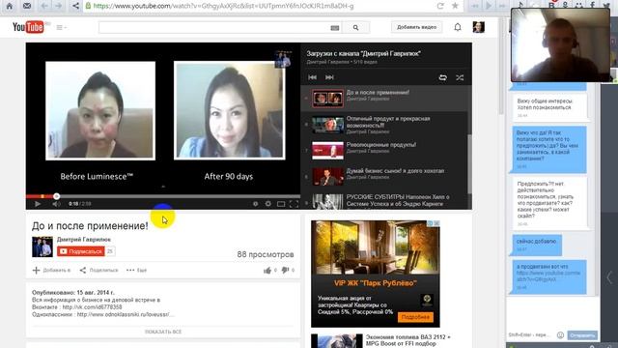Open the YouTube link in the chat message
618x348 pixels.
pos(548,275)
